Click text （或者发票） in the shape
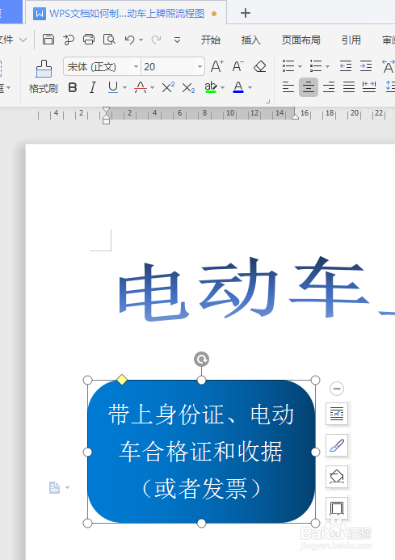 [x=201, y=489]
